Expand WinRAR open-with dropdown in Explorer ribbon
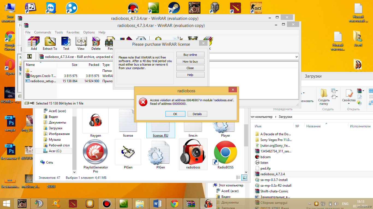The width and height of the screenshot is (373, 209). (x=363, y=91)
